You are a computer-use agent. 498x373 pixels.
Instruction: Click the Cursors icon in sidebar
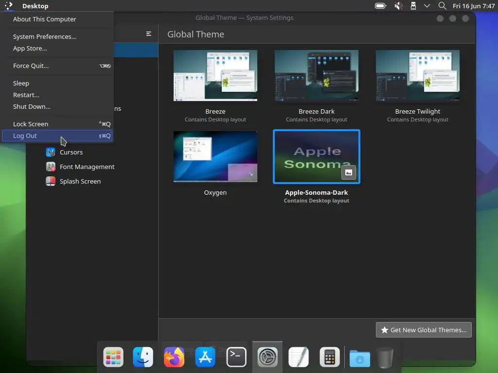(51, 152)
